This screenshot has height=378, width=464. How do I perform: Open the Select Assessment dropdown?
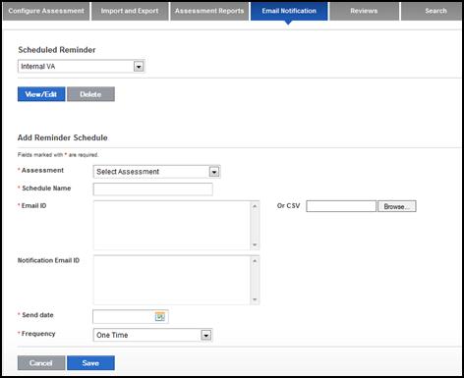[214, 172]
